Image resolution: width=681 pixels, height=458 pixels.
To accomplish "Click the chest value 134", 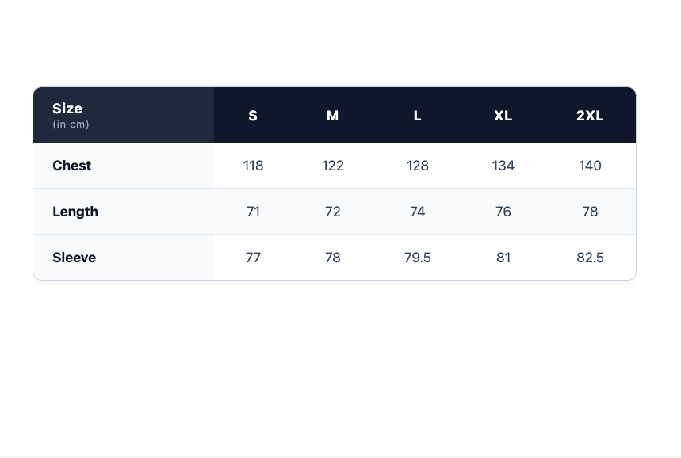I will pos(503,166).
